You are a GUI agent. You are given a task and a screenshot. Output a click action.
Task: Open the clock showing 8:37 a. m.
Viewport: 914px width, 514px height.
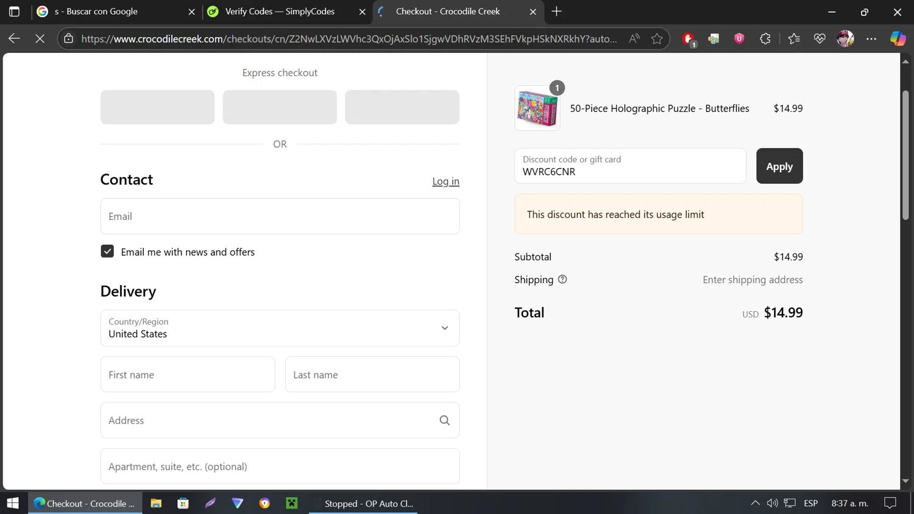pos(849,503)
